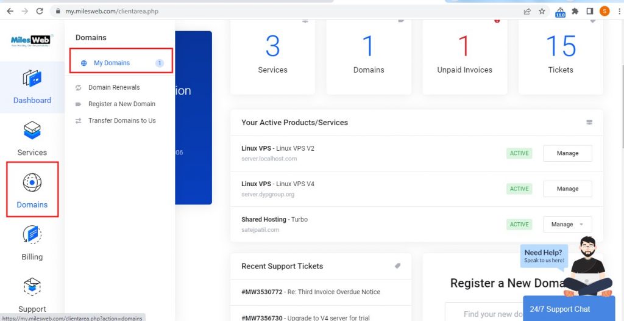Select Register a New Domain menu item
Image resolution: width=624 pixels, height=321 pixels.
pyautogui.click(x=122, y=104)
